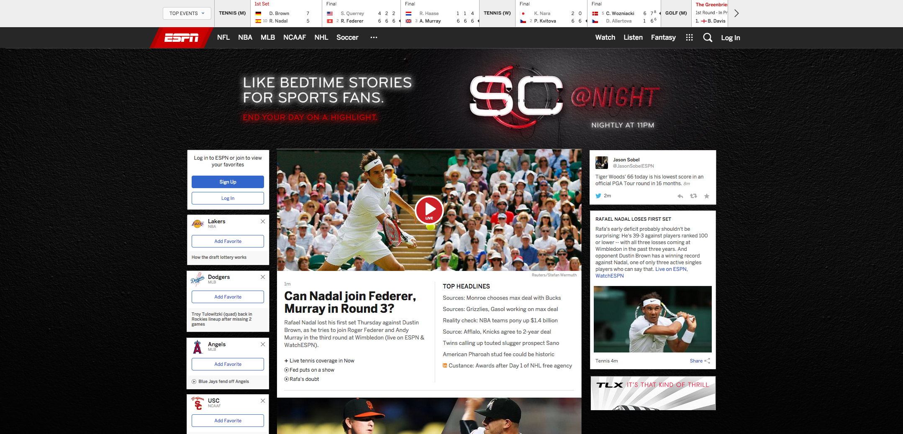Share the Nadal tennis story
This screenshot has width=903, height=434.
click(700, 361)
